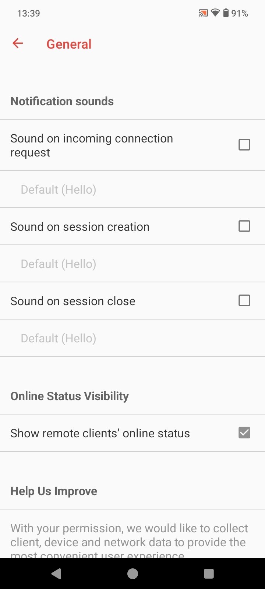This screenshot has width=265, height=589.
Task: Tap the Sound on session close label
Action: pos(73,301)
